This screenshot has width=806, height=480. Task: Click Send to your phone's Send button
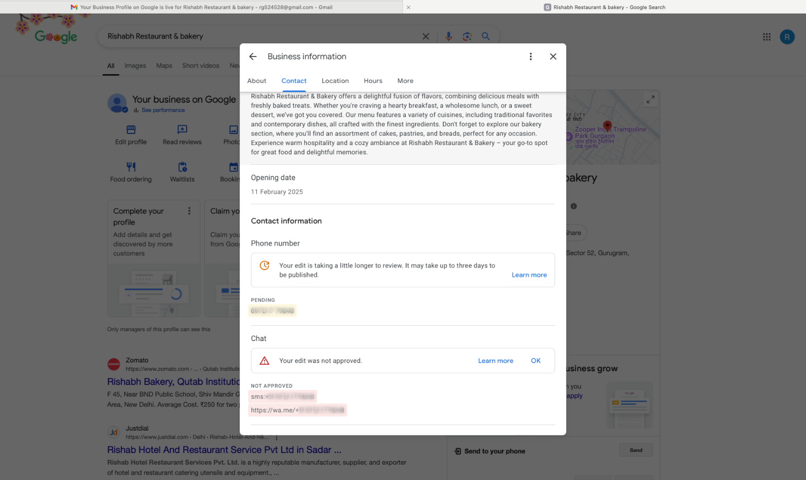coord(636,450)
